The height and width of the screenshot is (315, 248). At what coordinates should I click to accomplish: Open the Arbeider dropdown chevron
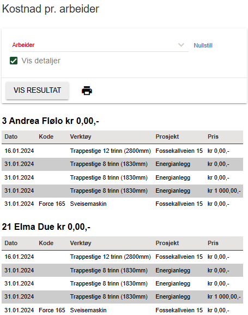181,45
